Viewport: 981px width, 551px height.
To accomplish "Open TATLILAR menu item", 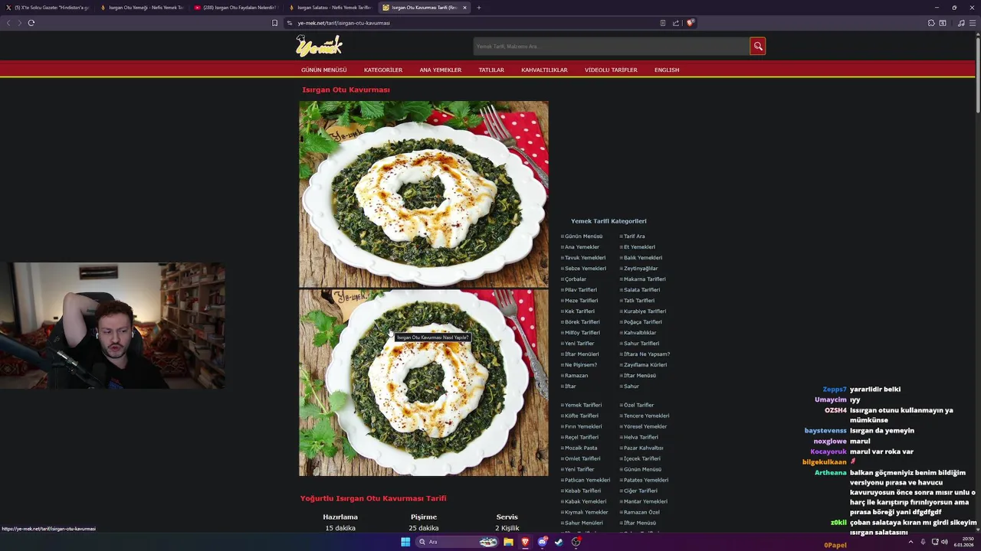I will click(491, 70).
